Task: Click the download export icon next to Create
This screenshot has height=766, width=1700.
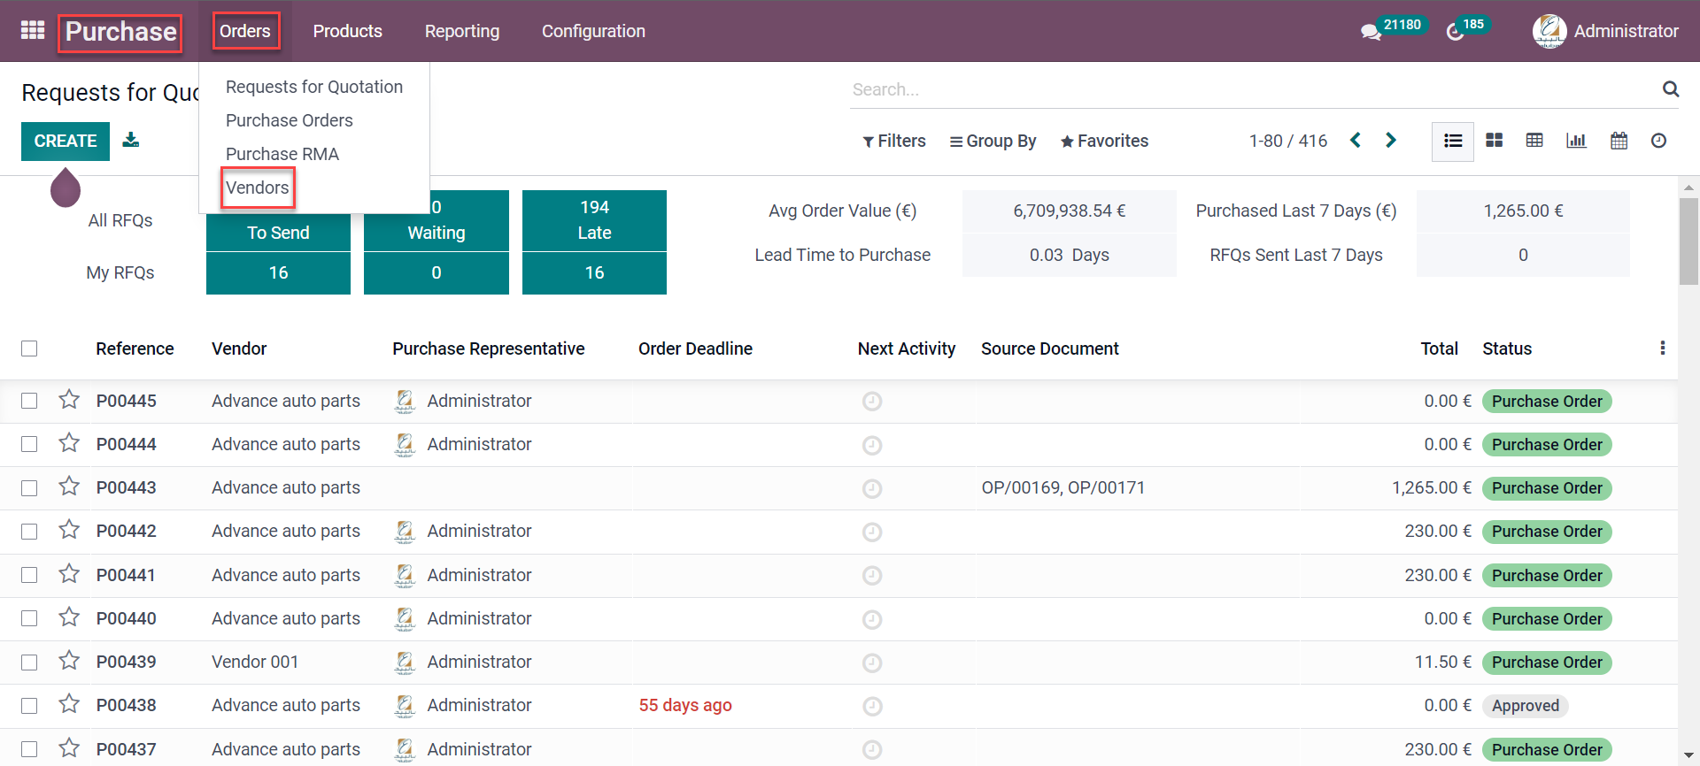Action: [x=131, y=140]
